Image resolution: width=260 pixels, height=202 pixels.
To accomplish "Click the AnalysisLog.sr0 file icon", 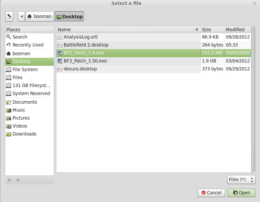I will click(60, 37).
